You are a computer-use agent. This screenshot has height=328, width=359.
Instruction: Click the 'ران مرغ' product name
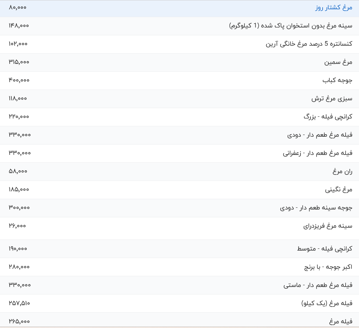point(343,171)
